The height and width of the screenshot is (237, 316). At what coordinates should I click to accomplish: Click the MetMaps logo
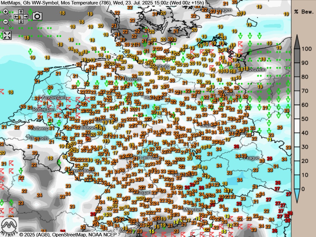click(9, 225)
